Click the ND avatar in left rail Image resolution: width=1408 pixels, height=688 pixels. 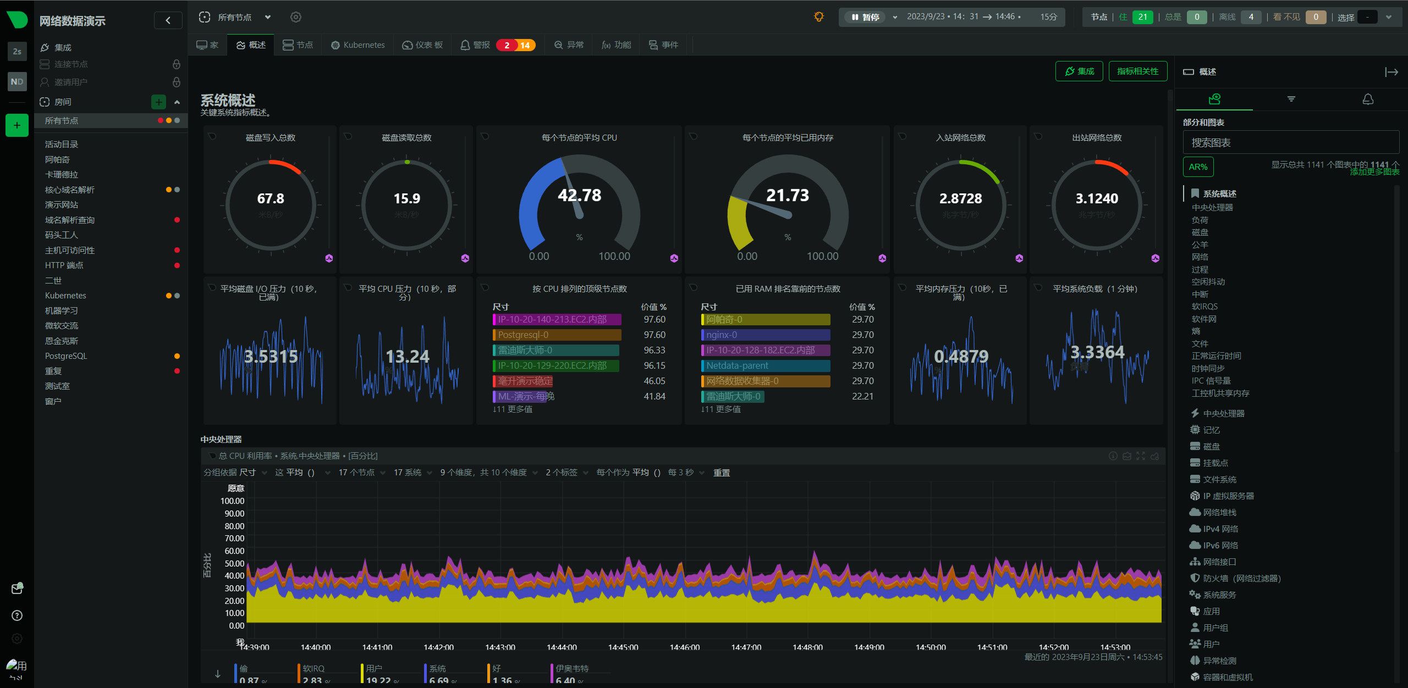(17, 81)
